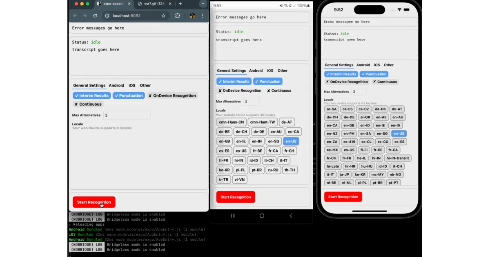
Task: Open the Android tab on the iPhone
Action: (x=363, y=65)
